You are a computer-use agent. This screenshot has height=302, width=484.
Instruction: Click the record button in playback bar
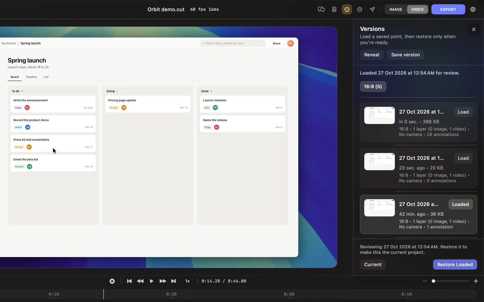click(112, 281)
